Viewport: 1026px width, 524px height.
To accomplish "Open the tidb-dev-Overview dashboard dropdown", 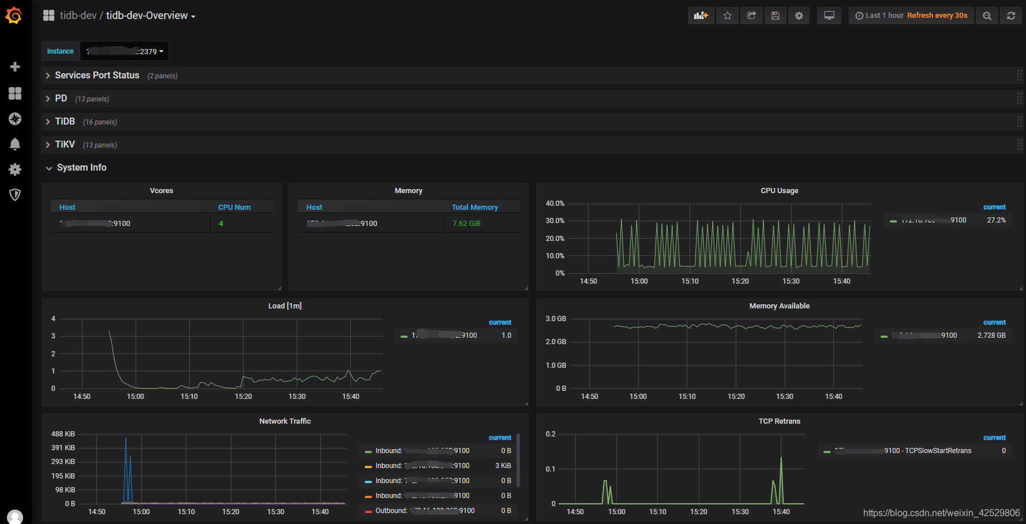I will [151, 16].
